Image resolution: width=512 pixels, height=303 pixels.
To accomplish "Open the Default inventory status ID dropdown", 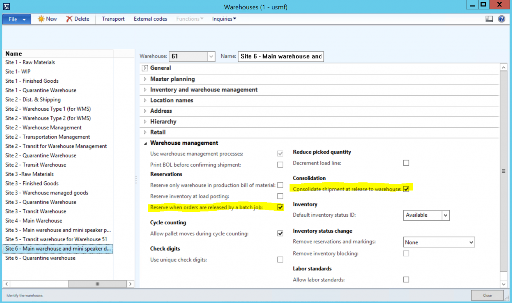I will 445,215.
